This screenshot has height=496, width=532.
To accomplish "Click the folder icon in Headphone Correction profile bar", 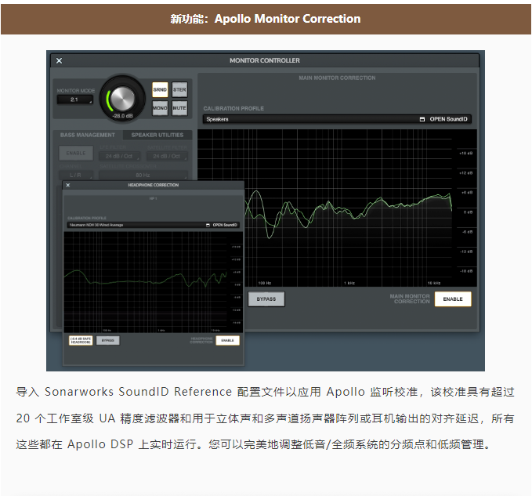I will 208,225.
